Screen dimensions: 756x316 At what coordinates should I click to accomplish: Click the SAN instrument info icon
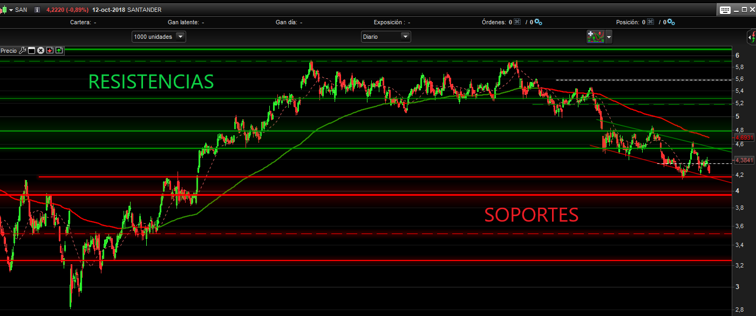(x=37, y=10)
